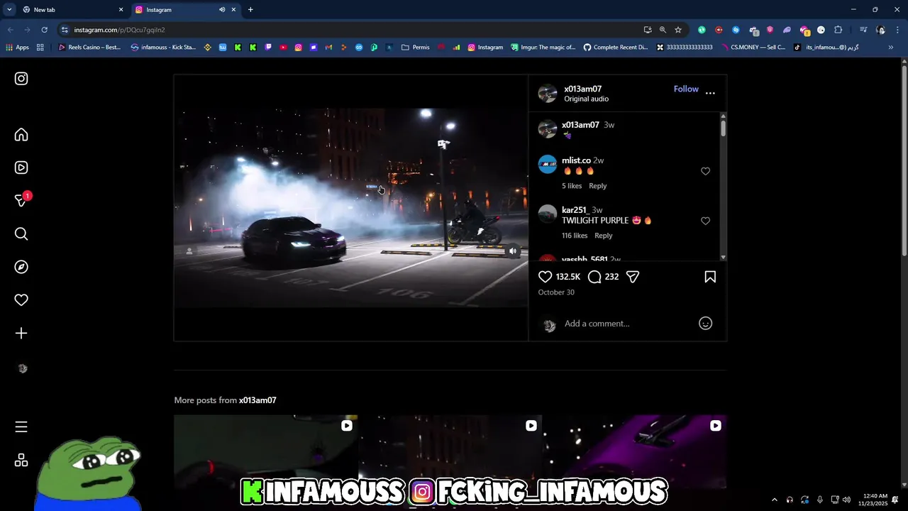Screen dimensions: 908x511
Task: Open CS.MONEY bookmark
Action: pyautogui.click(x=754, y=48)
